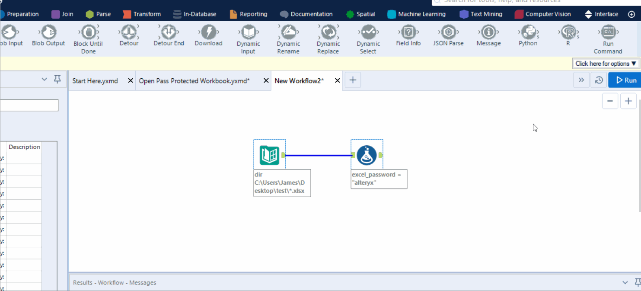Select the Download tool icon

click(x=208, y=32)
